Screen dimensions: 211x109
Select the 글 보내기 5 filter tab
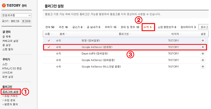[93, 27]
